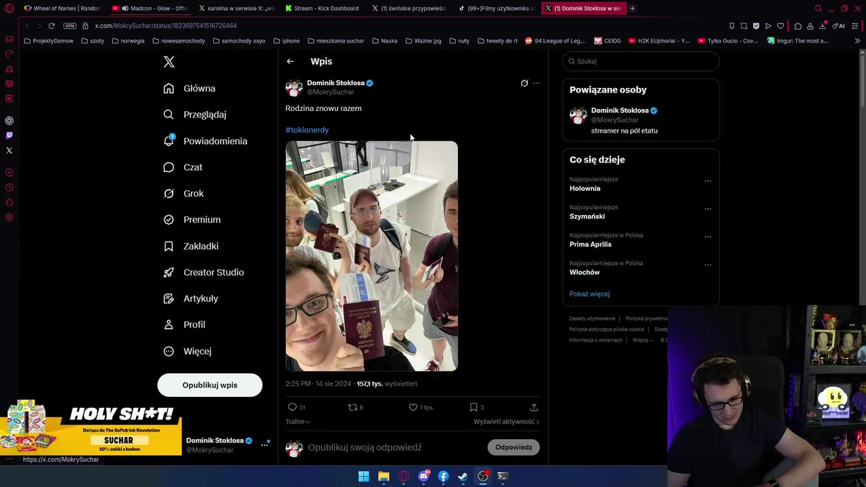
Task: Reload the page in the browser toolbar
Action: pos(51,26)
